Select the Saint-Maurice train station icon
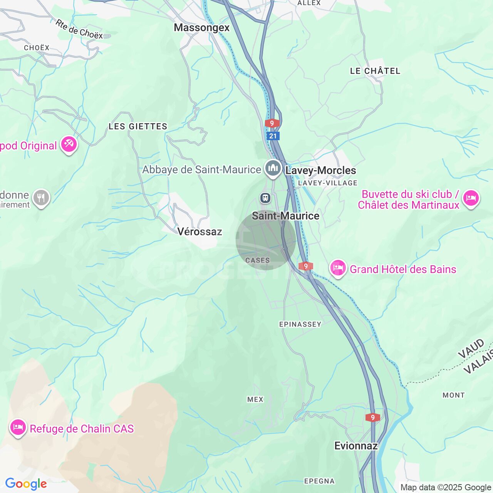Screen dimensions: 493x493 pyautogui.click(x=265, y=198)
